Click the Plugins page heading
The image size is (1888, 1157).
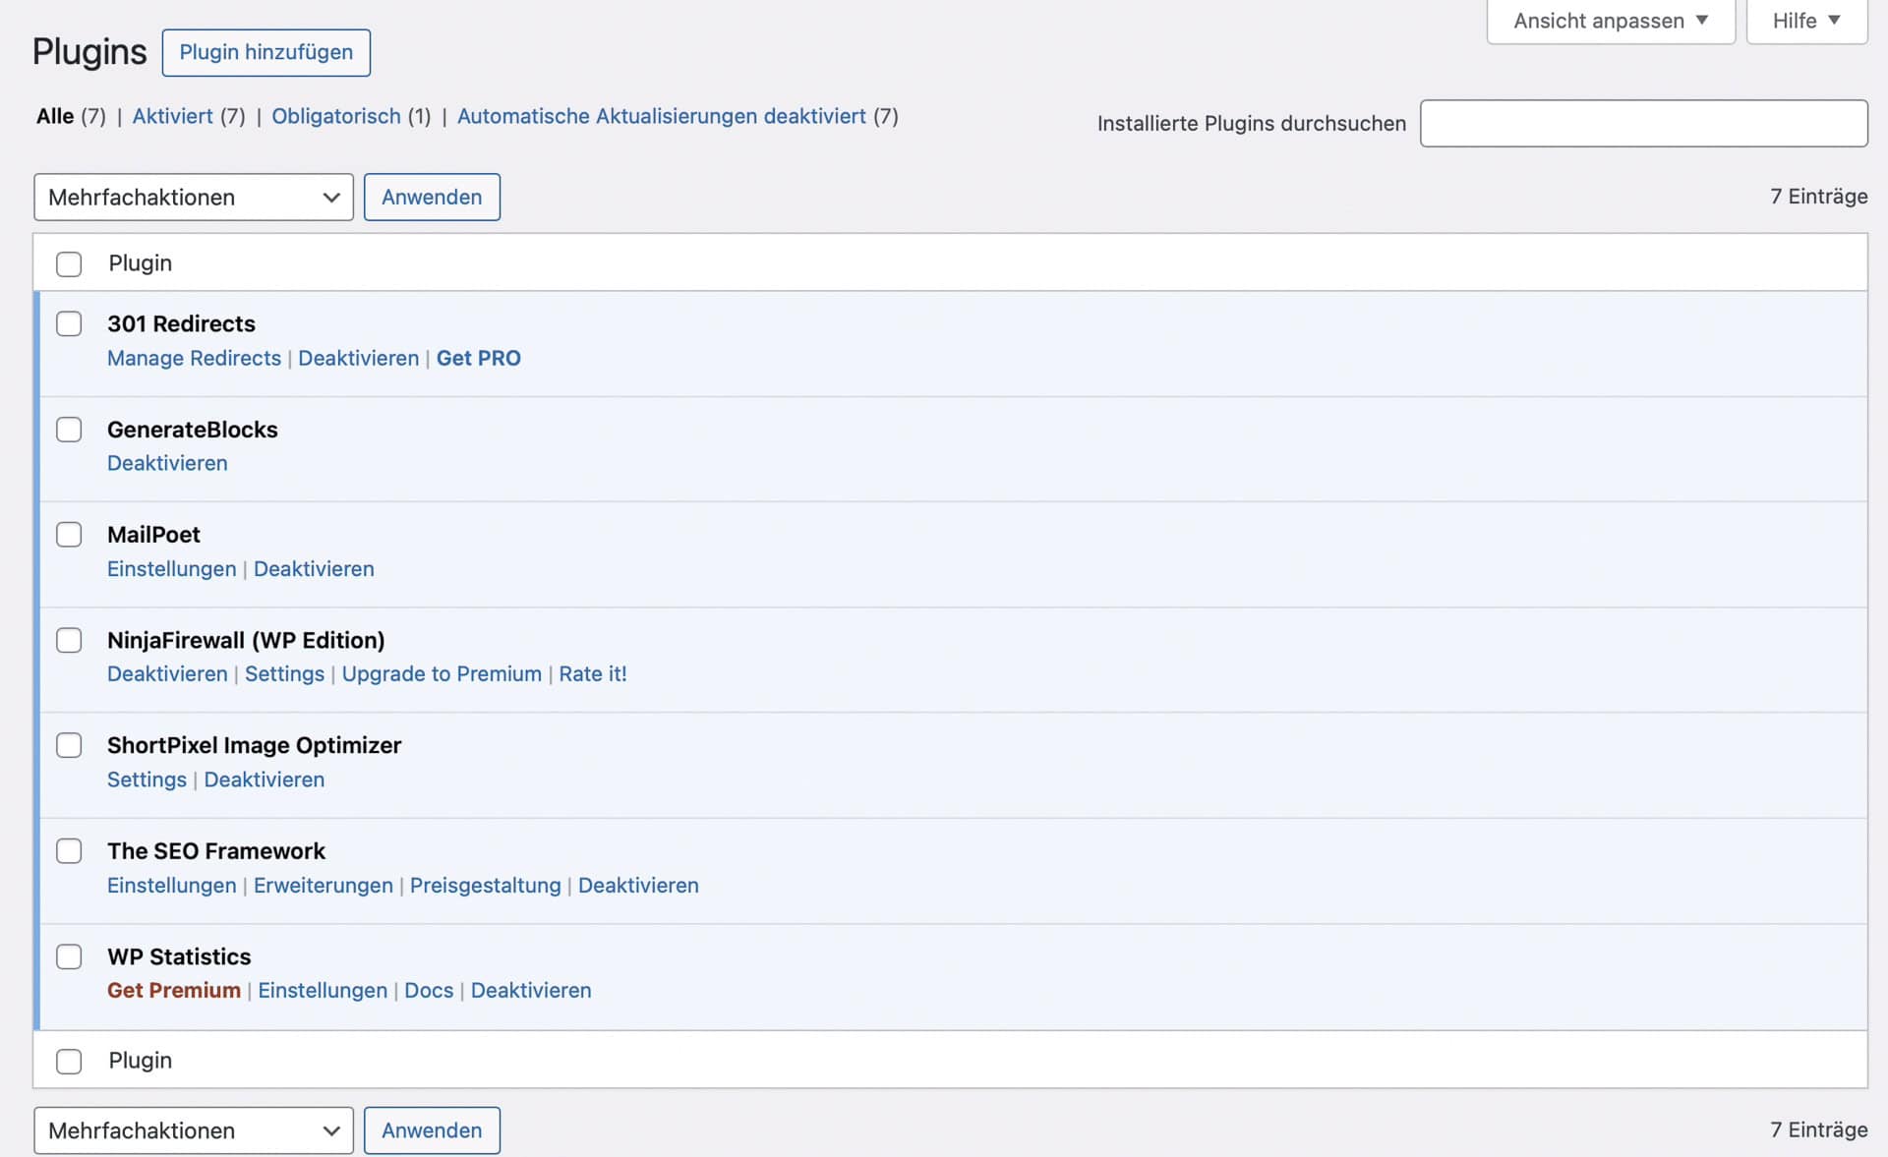point(89,52)
